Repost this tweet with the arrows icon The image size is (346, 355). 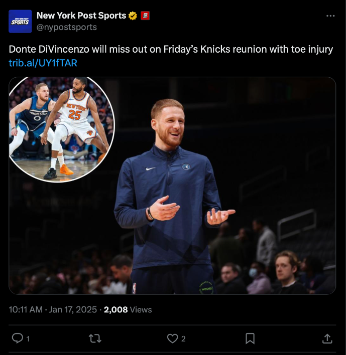95,338
